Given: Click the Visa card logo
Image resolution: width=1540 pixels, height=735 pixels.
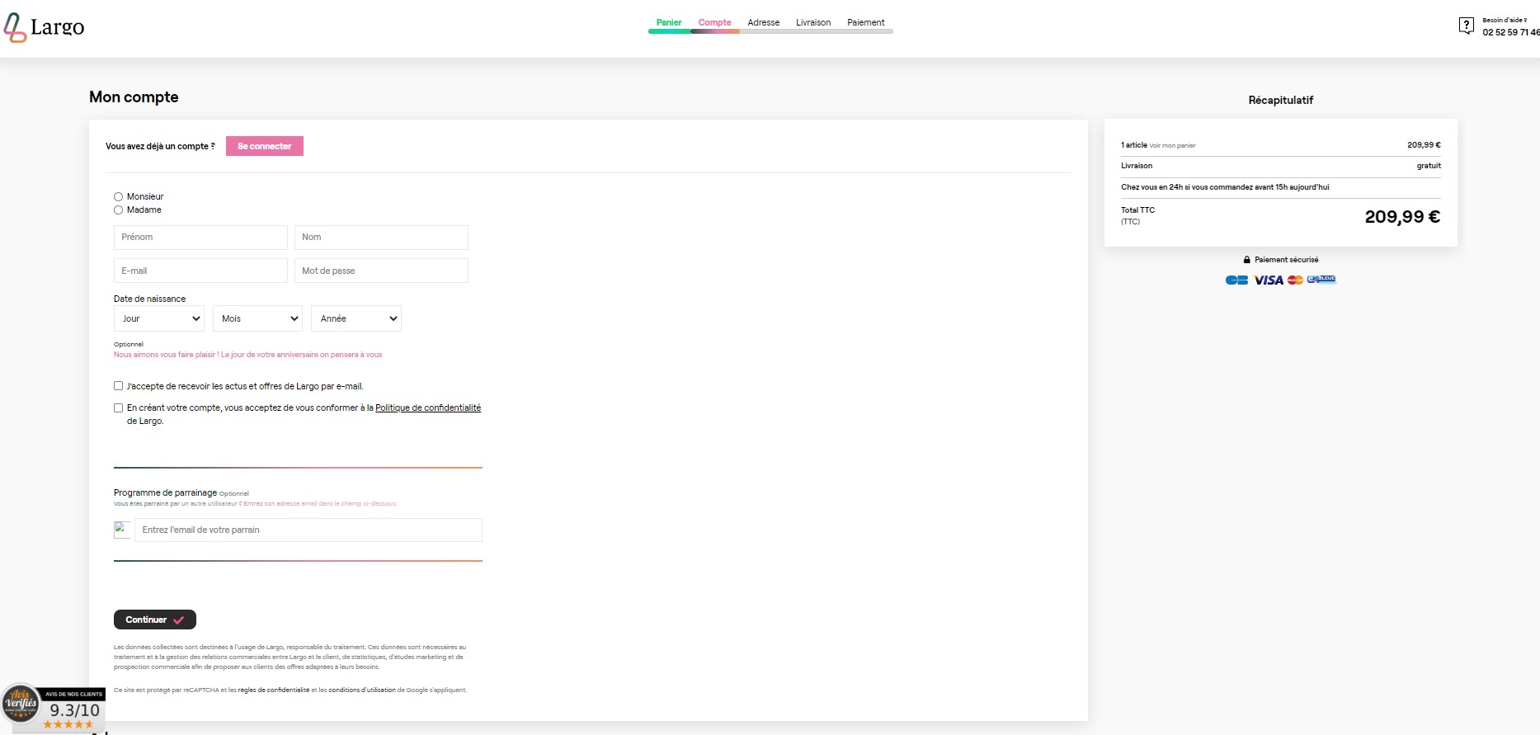Looking at the screenshot, I should pyautogui.click(x=1268, y=280).
